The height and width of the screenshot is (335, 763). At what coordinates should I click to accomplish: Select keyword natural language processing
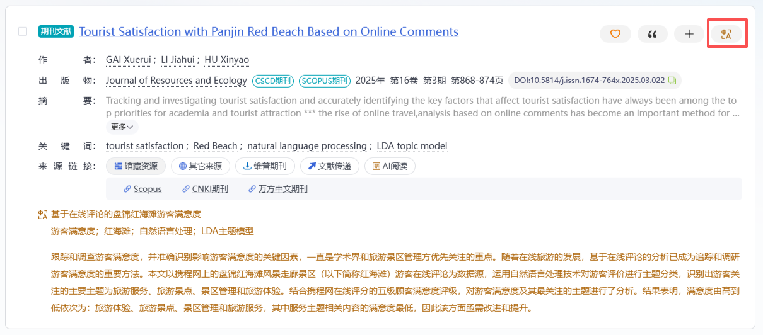coord(307,146)
